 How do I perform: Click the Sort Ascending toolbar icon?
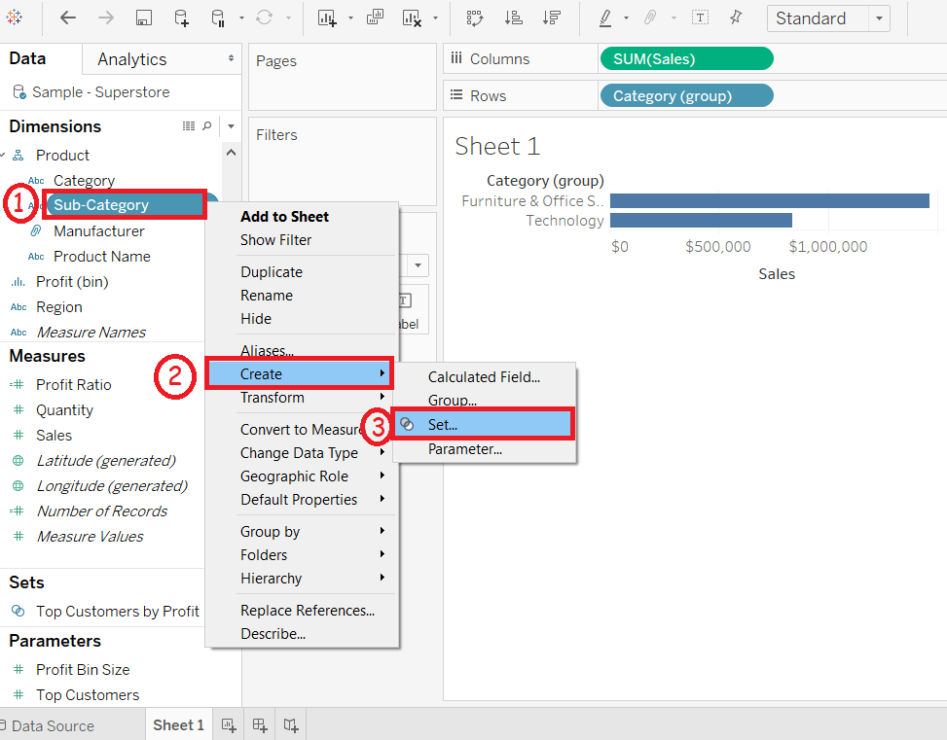[513, 18]
